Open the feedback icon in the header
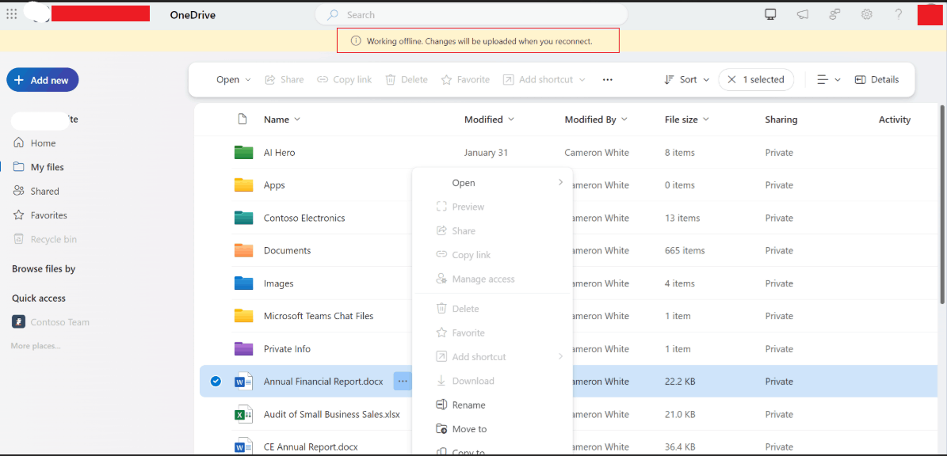947x456 pixels. pos(834,14)
